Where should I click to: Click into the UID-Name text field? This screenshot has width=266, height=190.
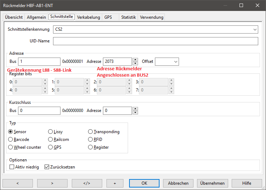155,41
